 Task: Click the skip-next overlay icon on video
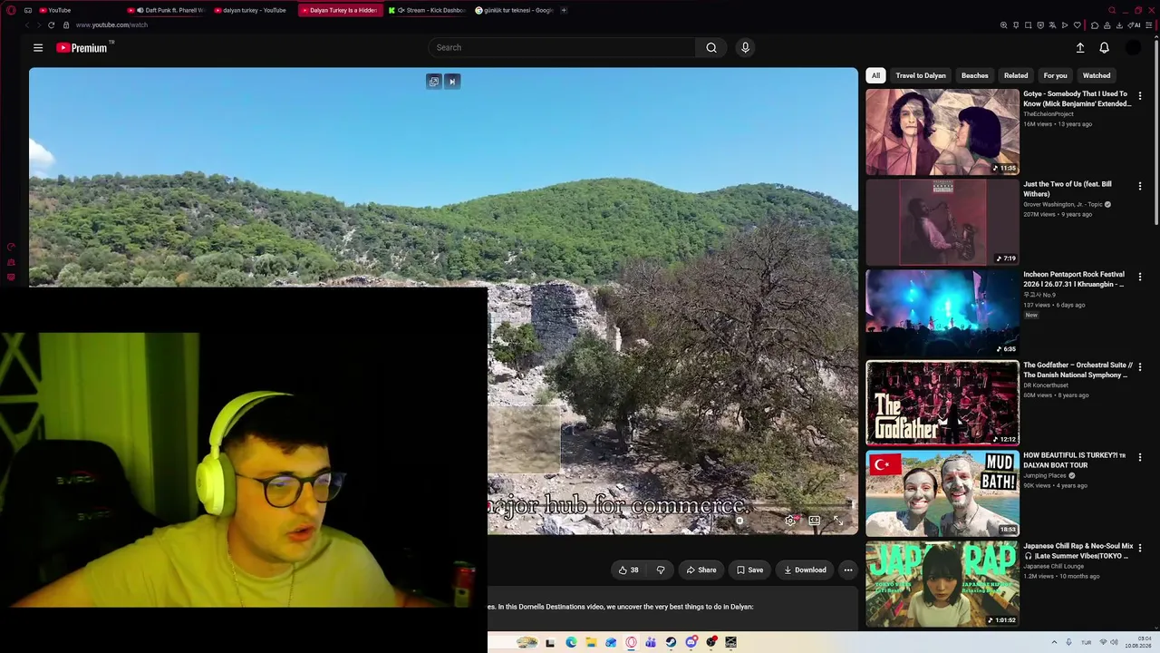coord(452,82)
